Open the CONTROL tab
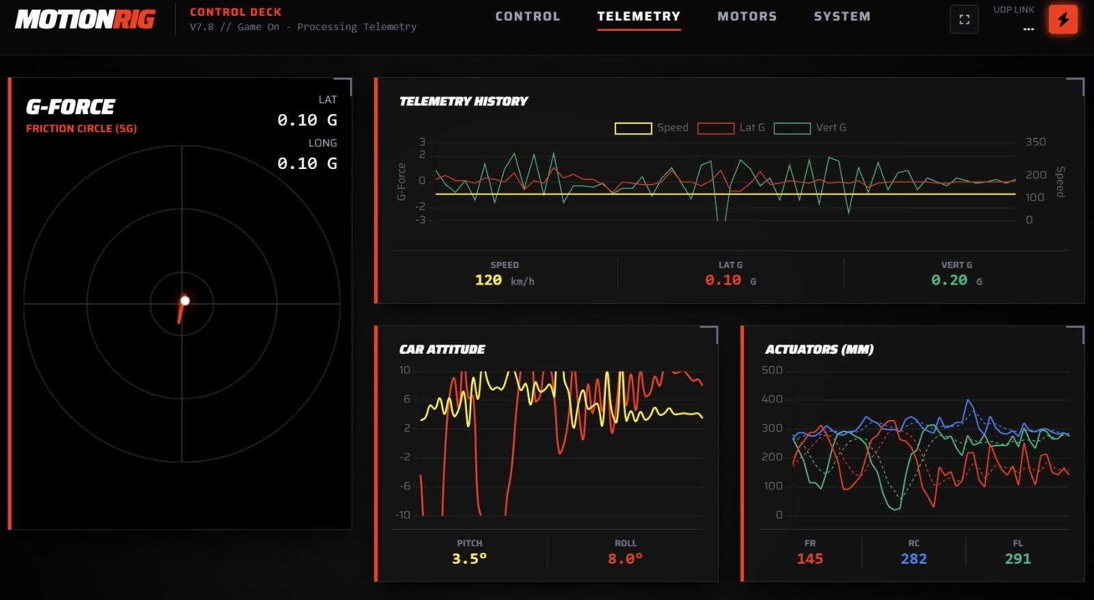 [x=527, y=16]
